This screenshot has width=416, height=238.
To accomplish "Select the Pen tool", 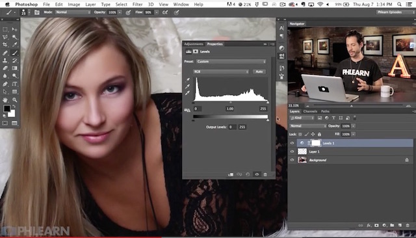I will point(5,84).
